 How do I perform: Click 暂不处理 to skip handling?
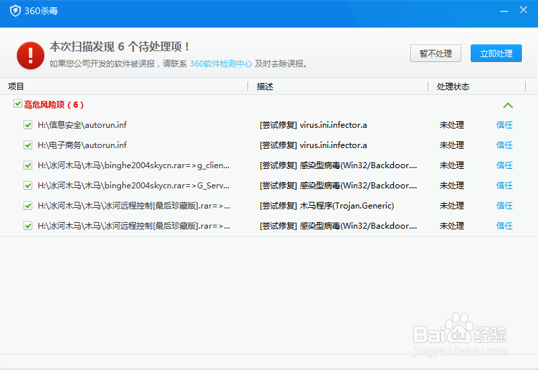tap(435, 53)
